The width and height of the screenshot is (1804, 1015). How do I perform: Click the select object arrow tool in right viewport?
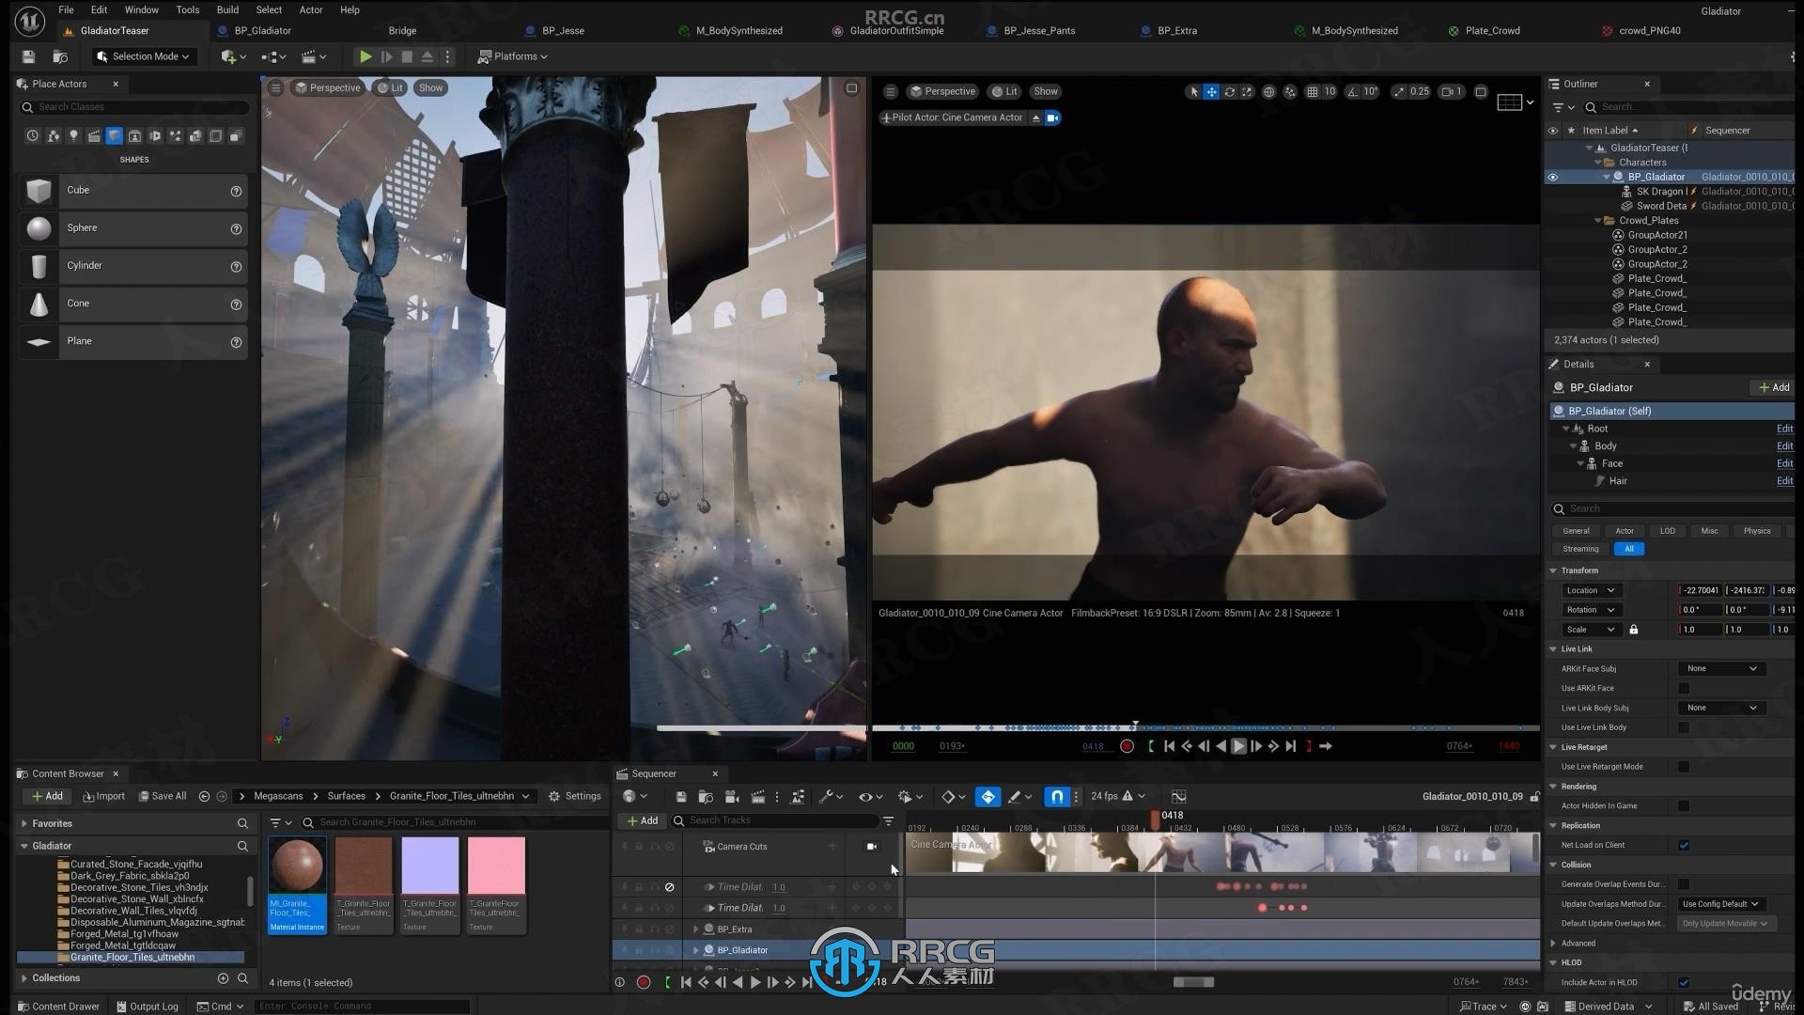pyautogui.click(x=1193, y=91)
